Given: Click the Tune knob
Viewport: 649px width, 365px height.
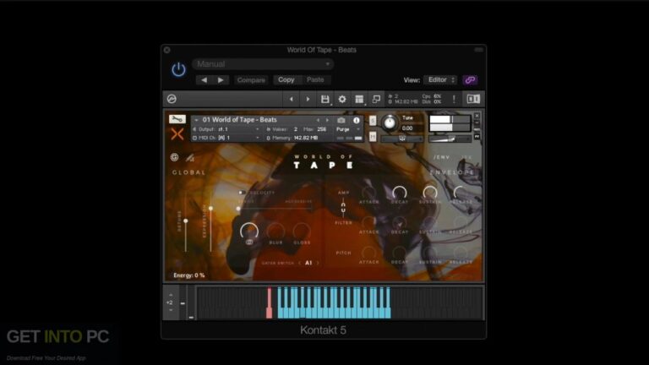Looking at the screenshot, I should click(389, 123).
